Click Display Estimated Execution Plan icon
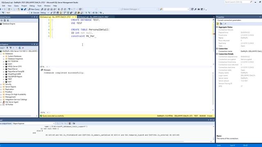Viewport: 262px width, 147px height. pyautogui.click(x=54, y=13)
